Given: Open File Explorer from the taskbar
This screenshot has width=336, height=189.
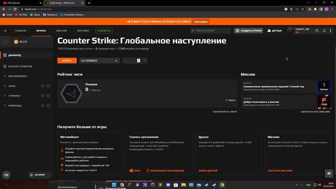Looking at the screenshot, I should pyautogui.click(x=183, y=185).
